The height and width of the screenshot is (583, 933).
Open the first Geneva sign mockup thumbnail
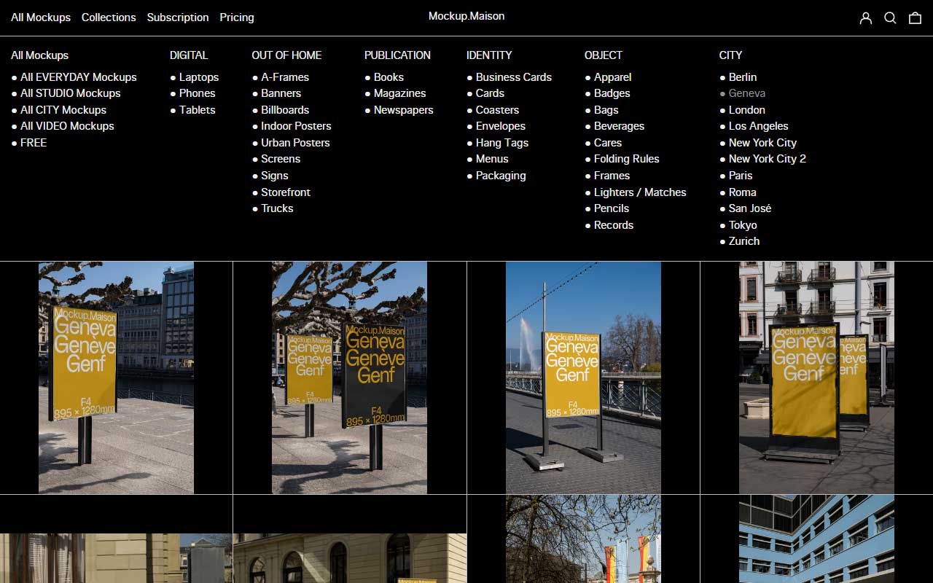(116, 377)
